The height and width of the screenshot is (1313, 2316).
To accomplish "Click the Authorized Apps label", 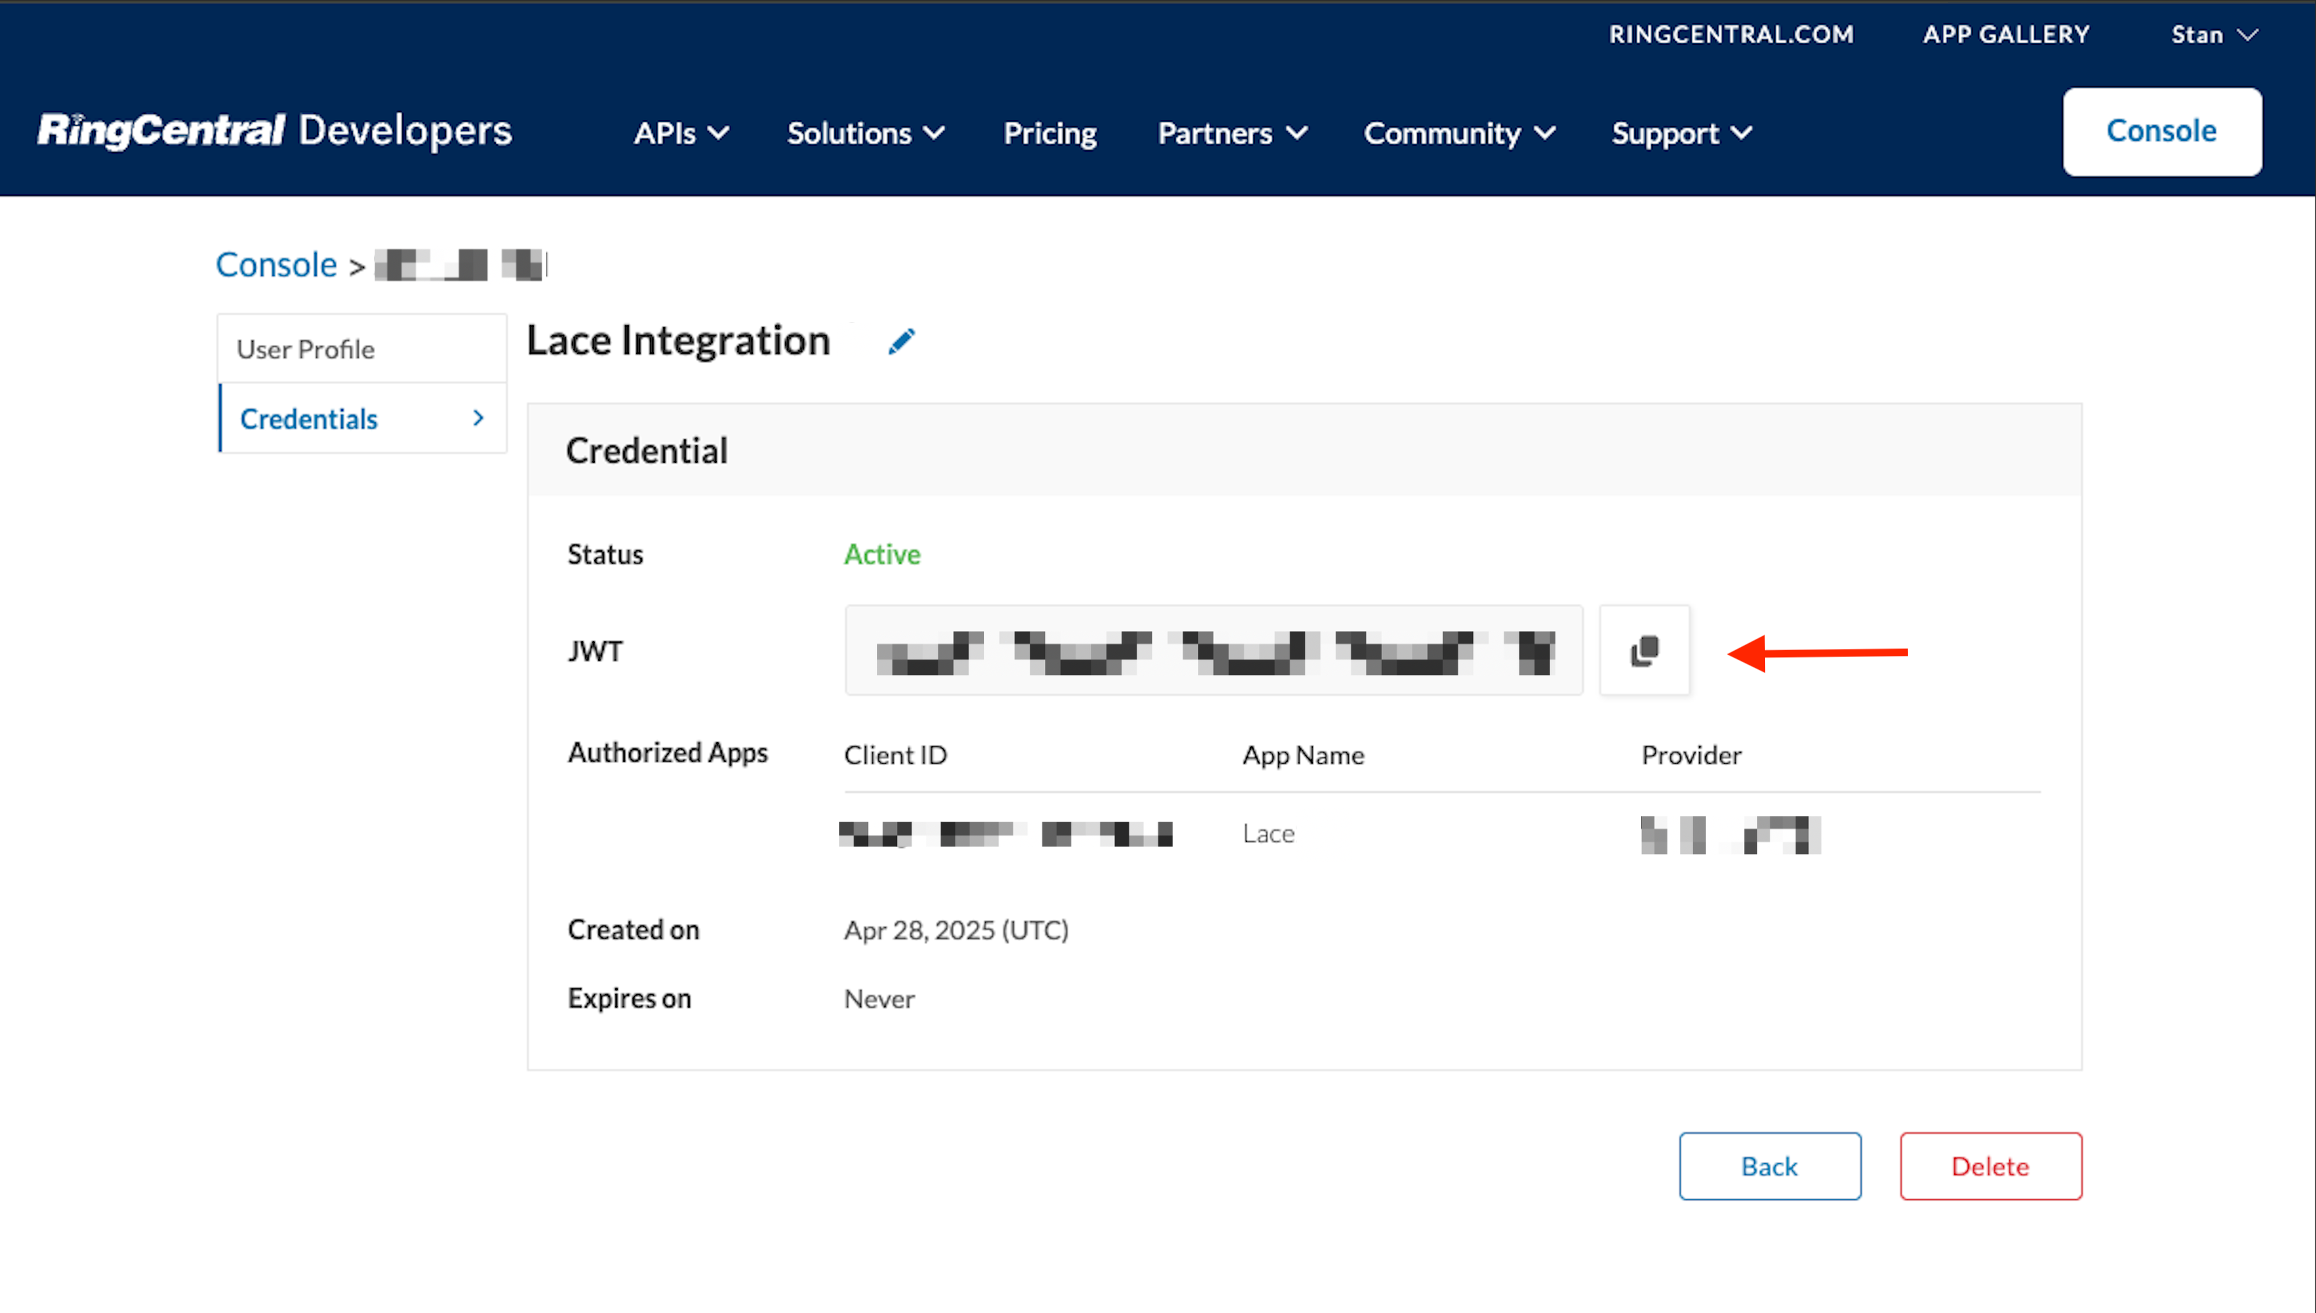I will tap(667, 753).
